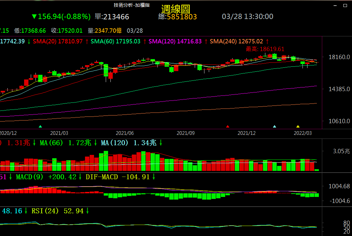The height and width of the screenshot is (236, 352).
Task: Restore the technical analysis window size
Action: tap(345, 5)
